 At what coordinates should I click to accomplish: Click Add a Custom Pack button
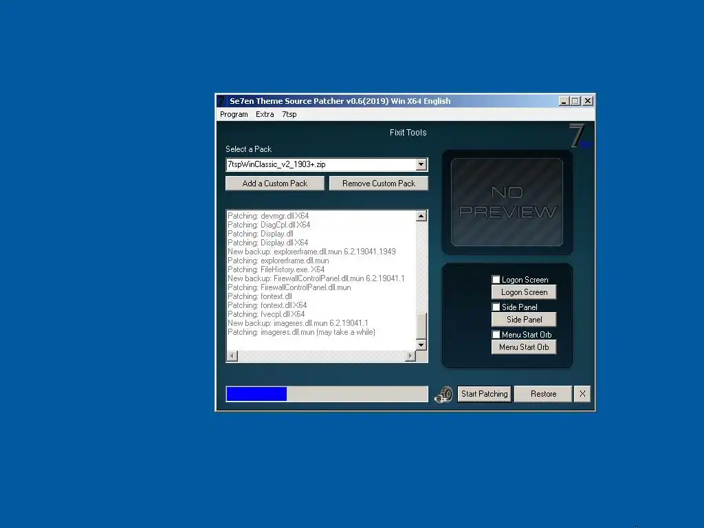click(x=275, y=183)
